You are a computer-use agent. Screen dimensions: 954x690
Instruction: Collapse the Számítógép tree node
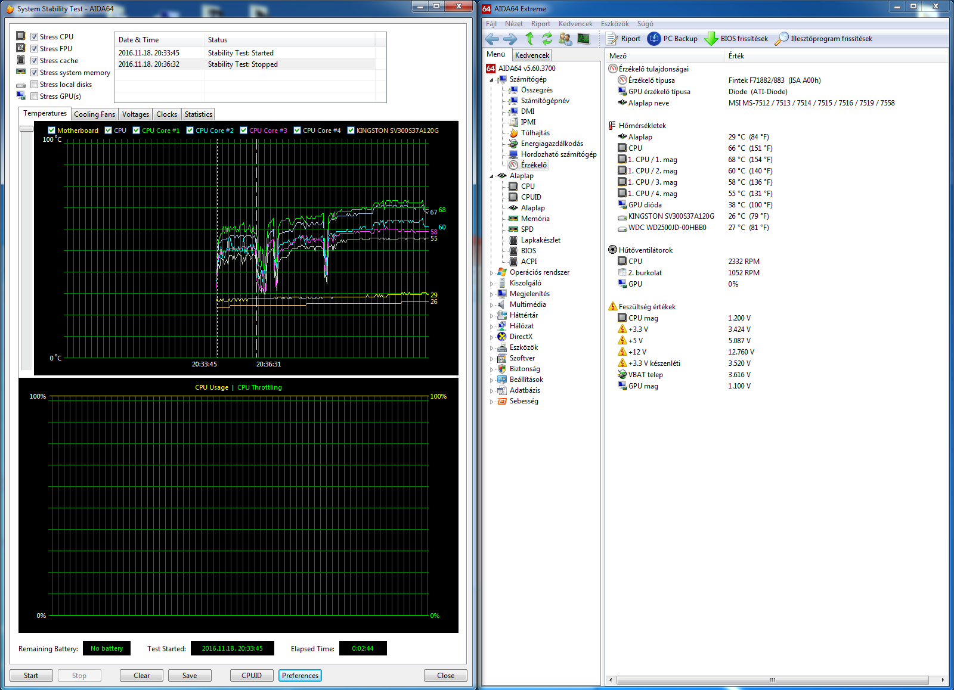pos(492,80)
